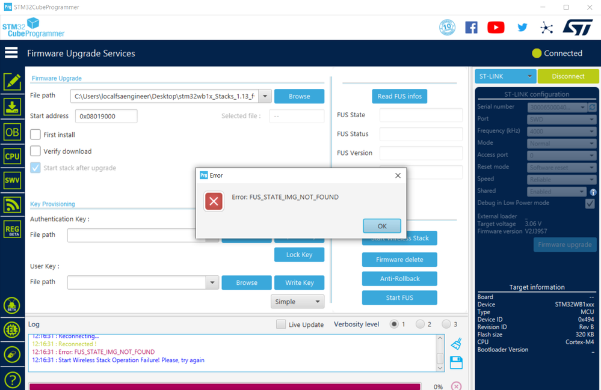
Task: Open the hamburger main menu
Action: point(11,53)
